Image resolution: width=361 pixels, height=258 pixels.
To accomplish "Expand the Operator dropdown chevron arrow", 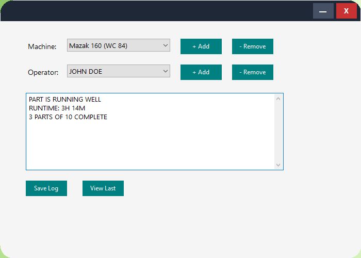I will [165, 71].
